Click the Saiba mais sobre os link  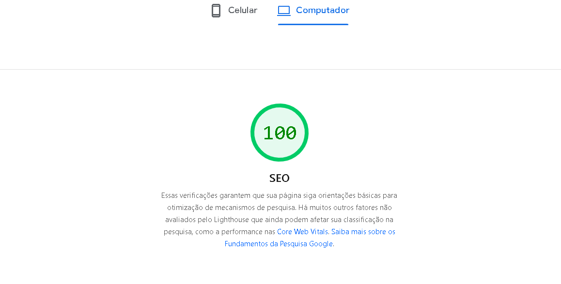coord(363,231)
